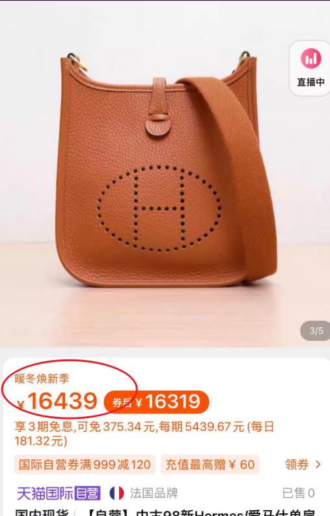
Task: Tap the pink live broadcast chart icon
Action: tap(310, 59)
